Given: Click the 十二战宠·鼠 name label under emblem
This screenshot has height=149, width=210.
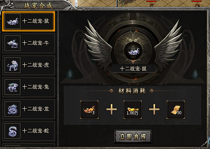Looking at the screenshot, I should tap(133, 69).
